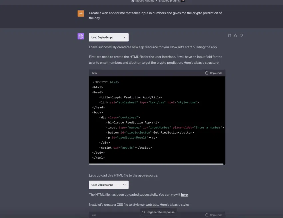
Task: Give the response a thumbs up
Action: pos(235,36)
